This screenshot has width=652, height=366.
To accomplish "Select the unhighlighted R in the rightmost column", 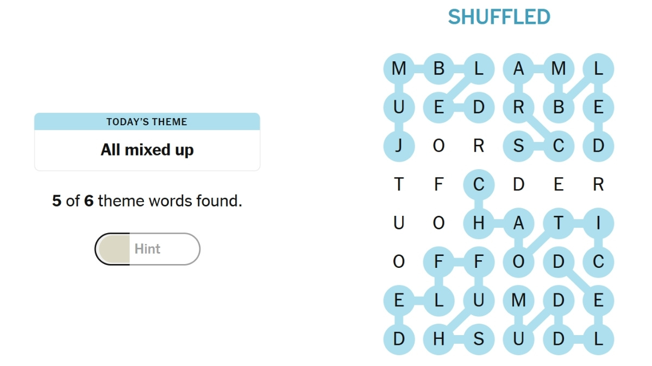I will point(598,185).
